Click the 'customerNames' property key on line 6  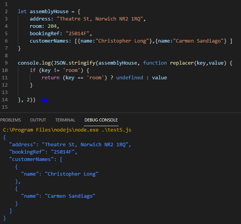pyautogui.click(x=49, y=41)
